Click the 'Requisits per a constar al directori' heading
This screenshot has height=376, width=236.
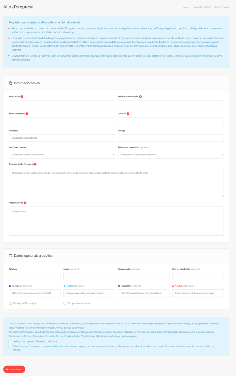(x=44, y=22)
